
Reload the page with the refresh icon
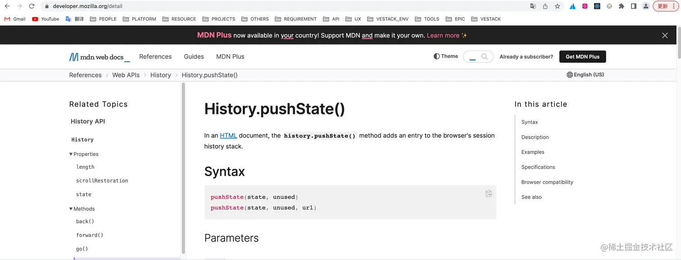click(31, 6)
